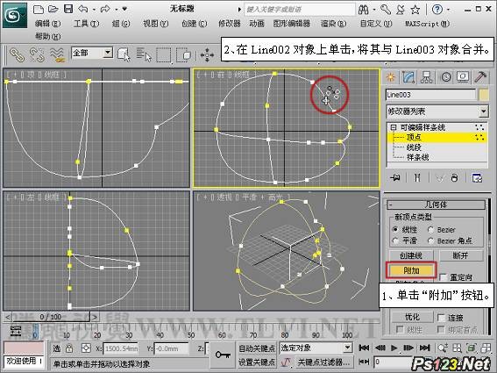Open the 修改器列表 modifier list dropdown
Screen dimensions: 497x373
[483, 111]
